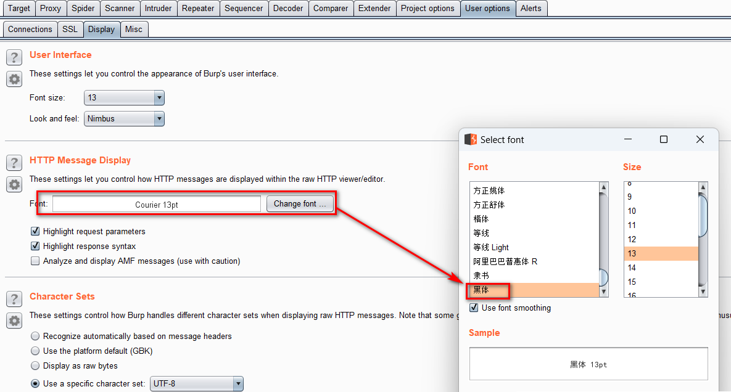Screen dimensions: 731x392
Task: Select 楷体 in font list
Action: pos(534,219)
